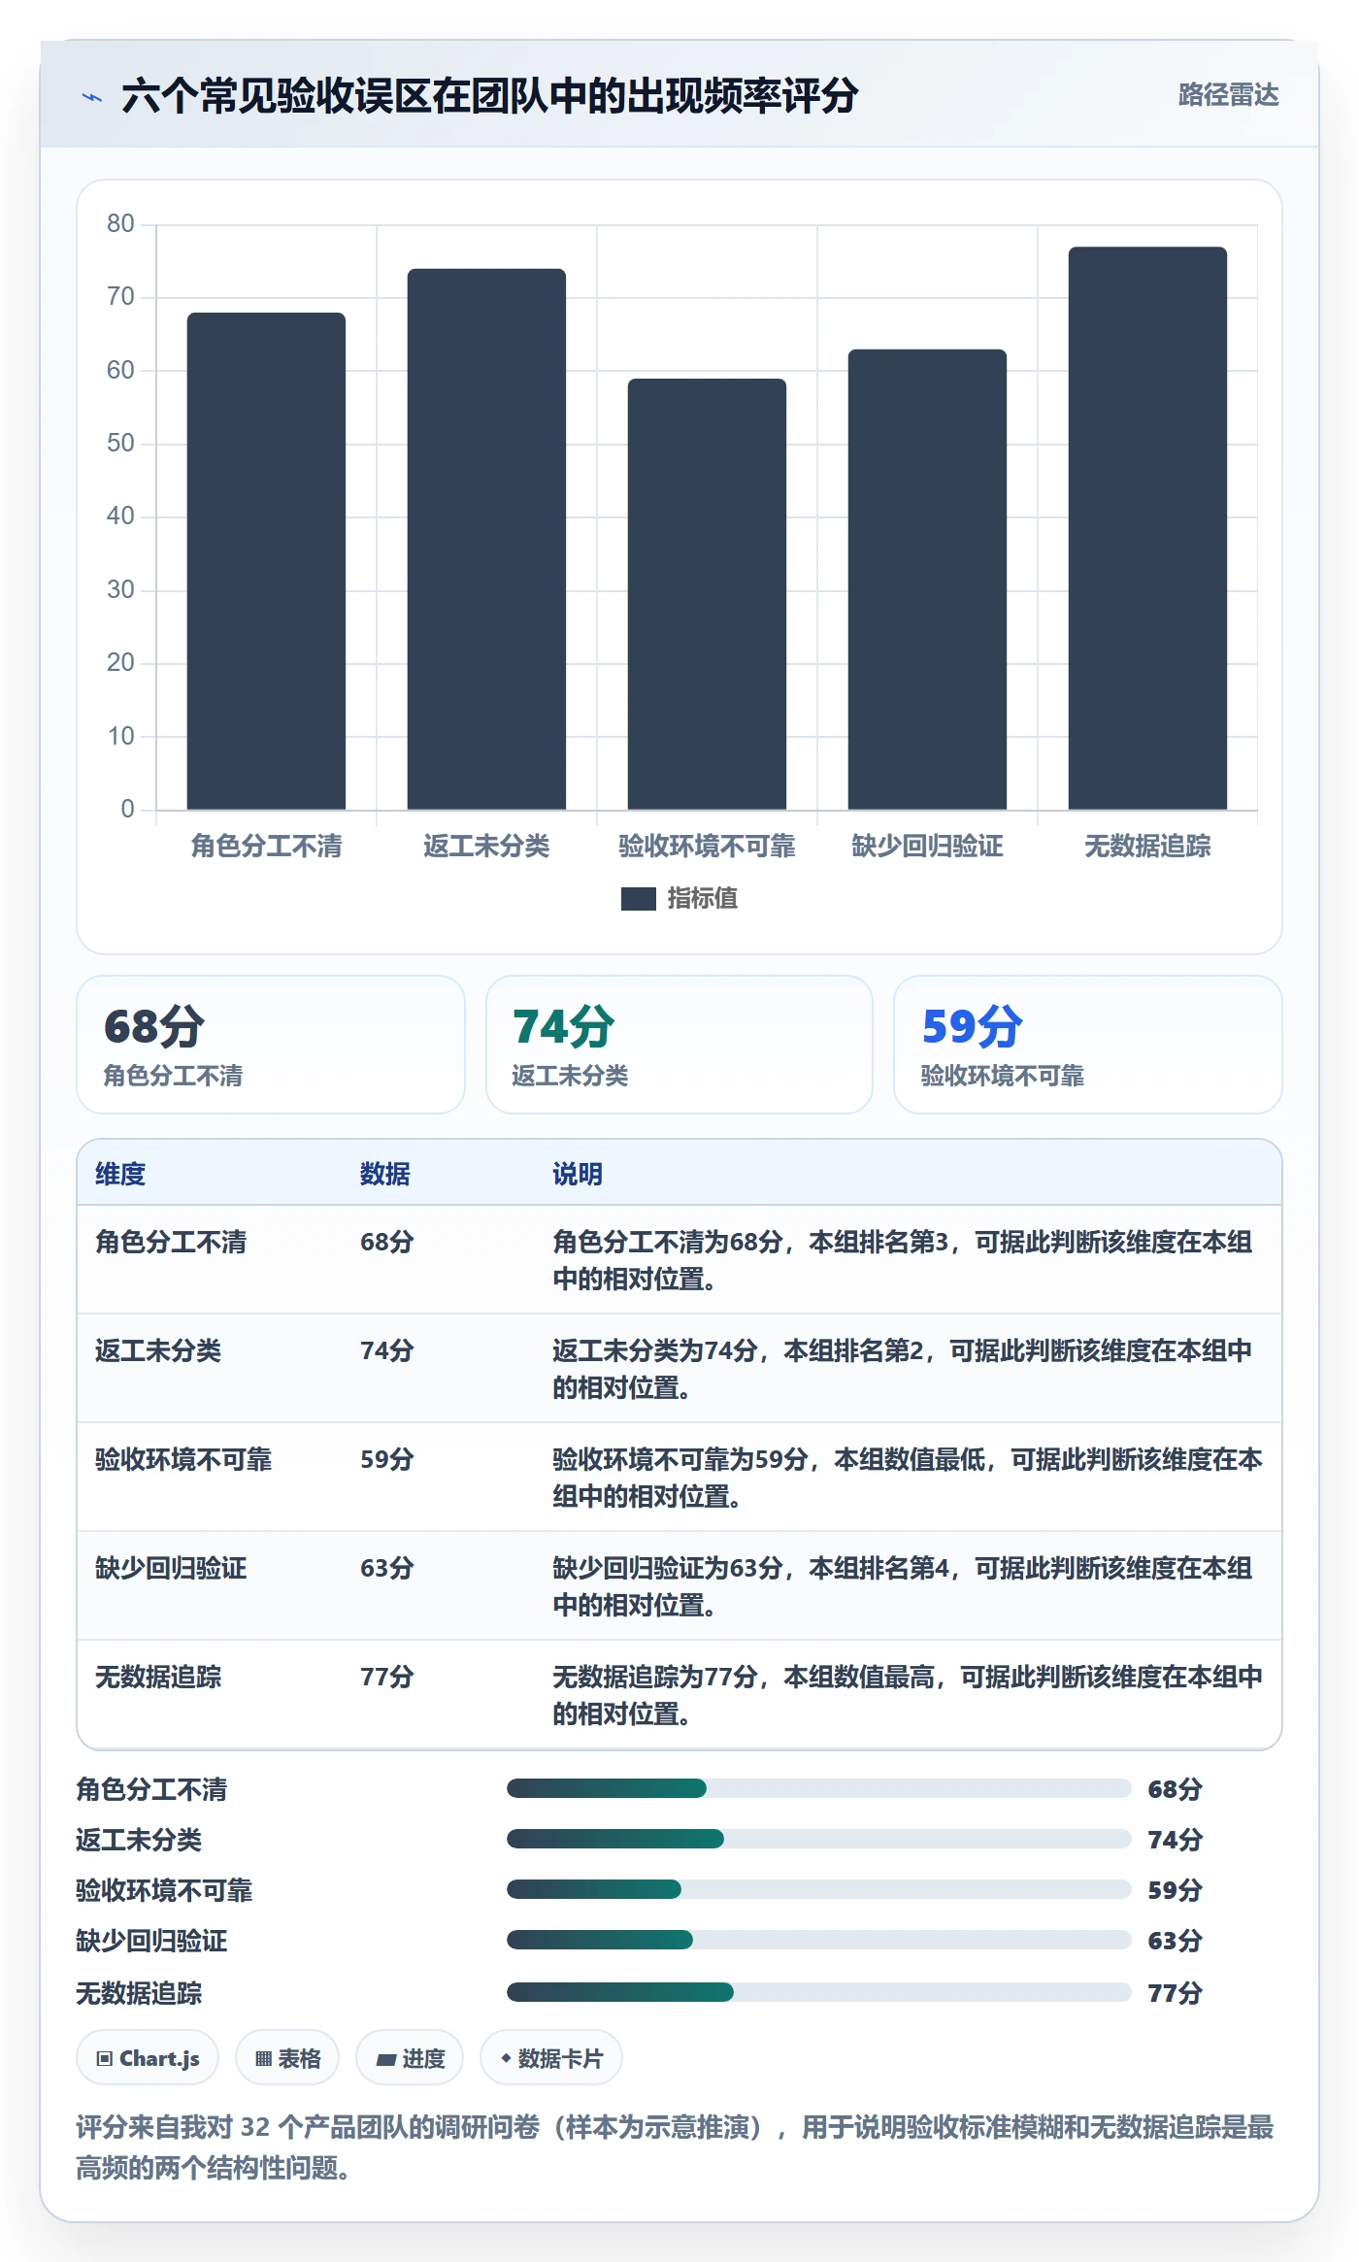Screen dimensions: 1359x2262
Task: Click the 维度 column header
Action: tap(120, 1174)
